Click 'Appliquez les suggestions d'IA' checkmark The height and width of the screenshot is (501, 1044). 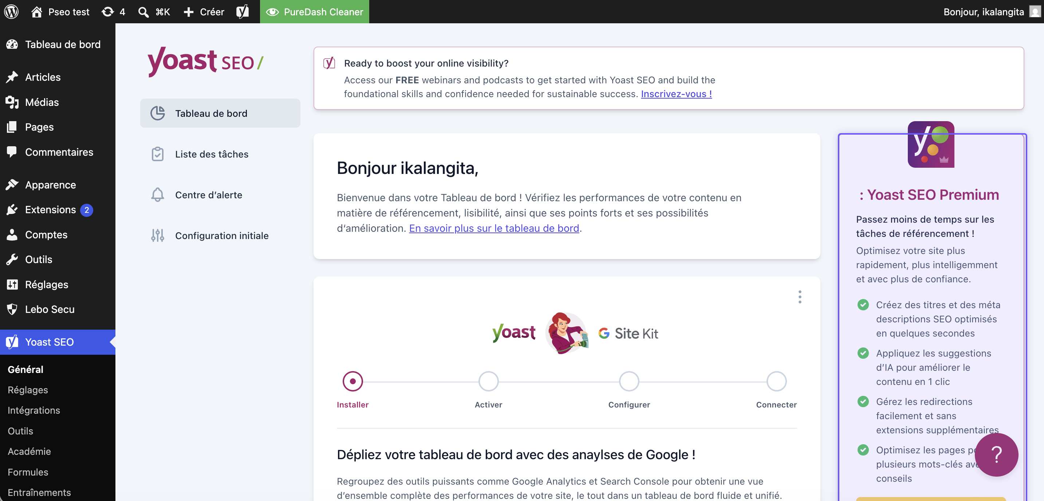click(x=863, y=353)
